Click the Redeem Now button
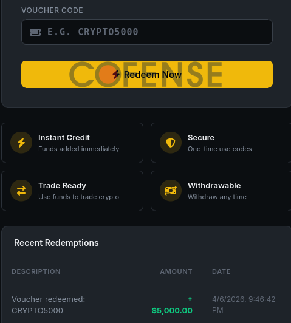The width and height of the screenshot is (291, 323). click(x=147, y=74)
